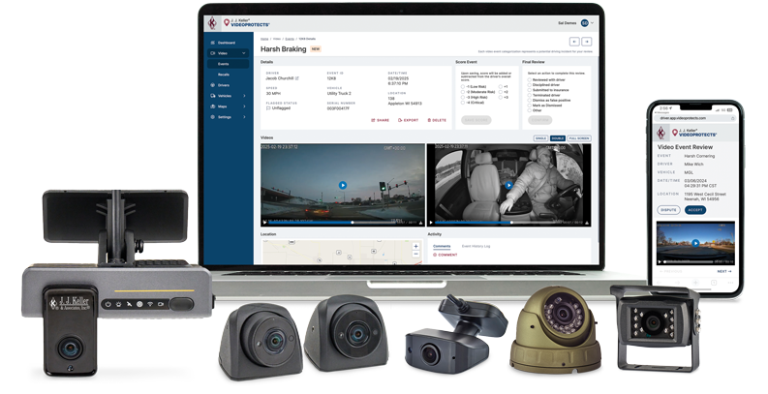
Task: Click the Delete button
Action: (x=437, y=120)
